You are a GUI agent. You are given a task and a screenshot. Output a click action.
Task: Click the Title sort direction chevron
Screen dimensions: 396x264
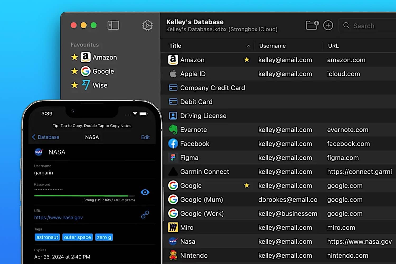pos(248,46)
